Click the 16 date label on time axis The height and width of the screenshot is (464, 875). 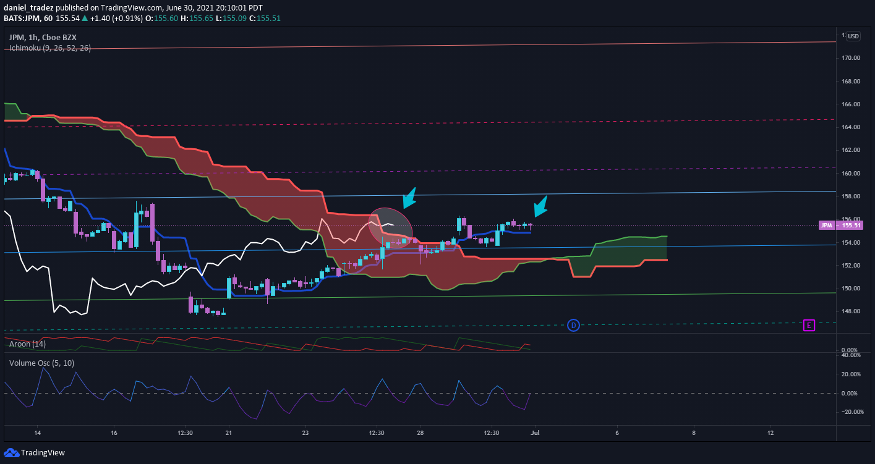tap(114, 432)
